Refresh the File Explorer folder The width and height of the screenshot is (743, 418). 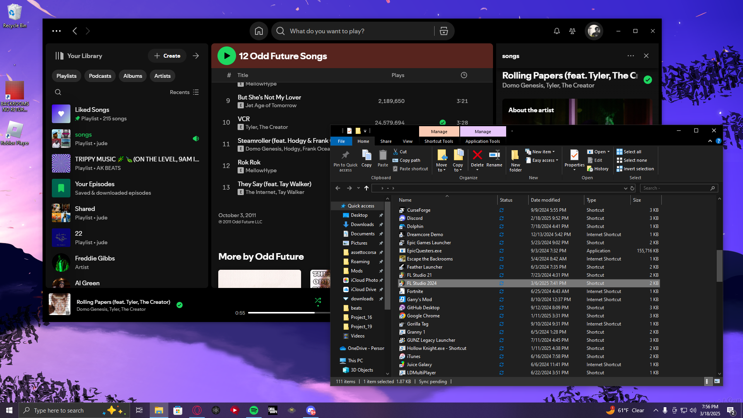coord(632,188)
